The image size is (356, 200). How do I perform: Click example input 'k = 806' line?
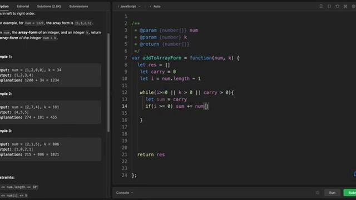[29, 144]
